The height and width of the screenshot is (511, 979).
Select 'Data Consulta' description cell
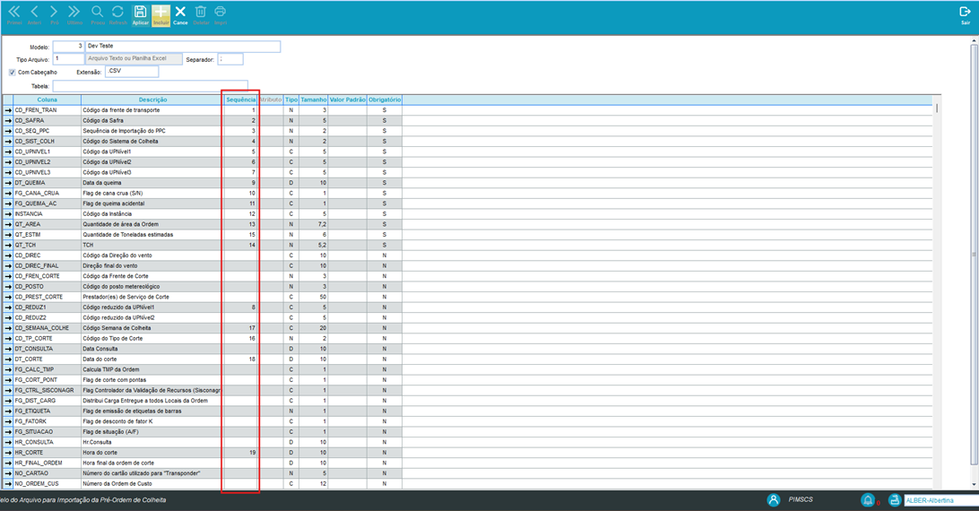point(152,349)
